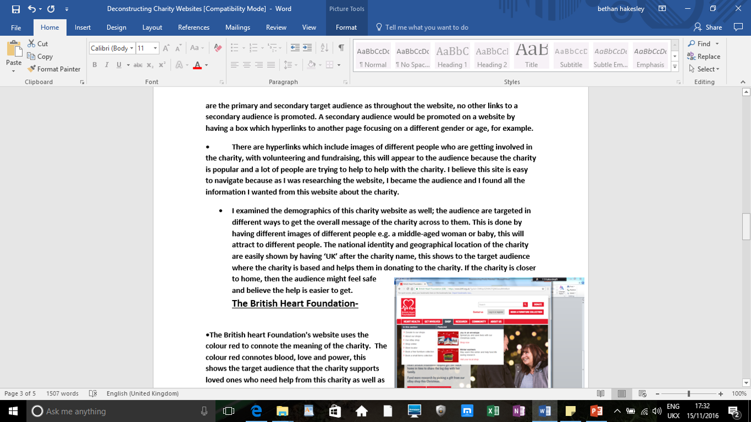
Task: Align text to the left
Action: pyautogui.click(x=235, y=65)
